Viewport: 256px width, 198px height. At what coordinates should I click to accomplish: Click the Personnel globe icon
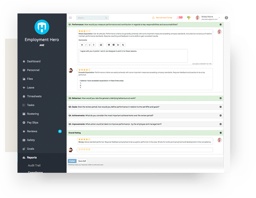pos(24,70)
